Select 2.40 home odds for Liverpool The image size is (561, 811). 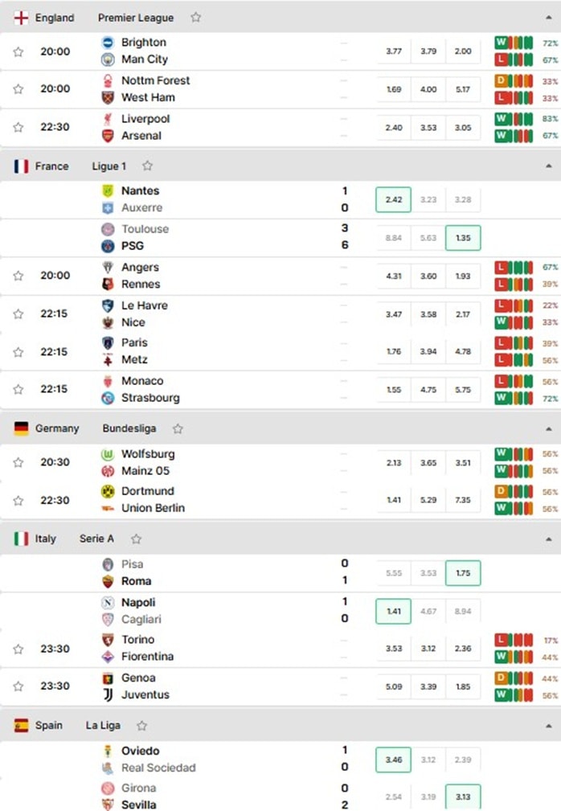click(394, 128)
